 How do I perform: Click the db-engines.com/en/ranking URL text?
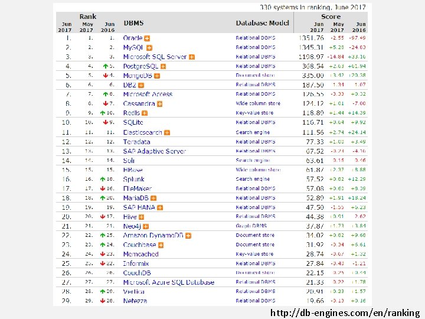pos(345,313)
